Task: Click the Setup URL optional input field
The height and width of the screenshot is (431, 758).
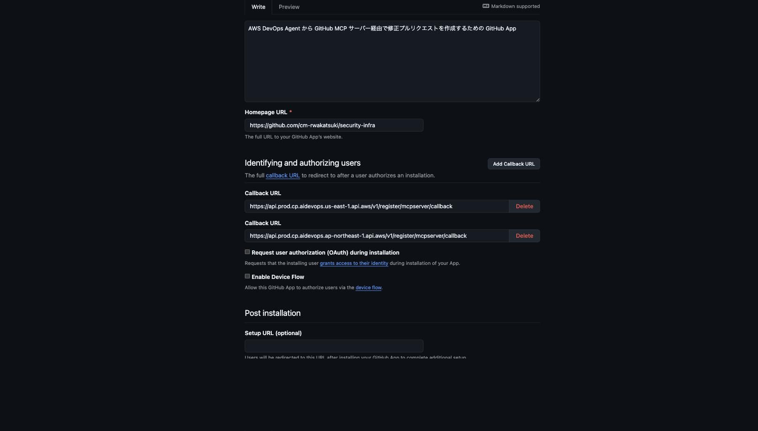Action: (x=334, y=346)
